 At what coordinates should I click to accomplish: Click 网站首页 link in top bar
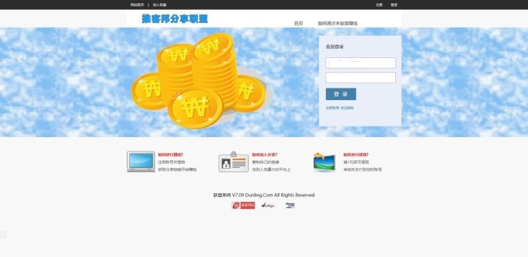pyautogui.click(x=137, y=5)
